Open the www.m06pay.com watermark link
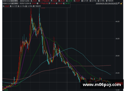 click(x=102, y=85)
